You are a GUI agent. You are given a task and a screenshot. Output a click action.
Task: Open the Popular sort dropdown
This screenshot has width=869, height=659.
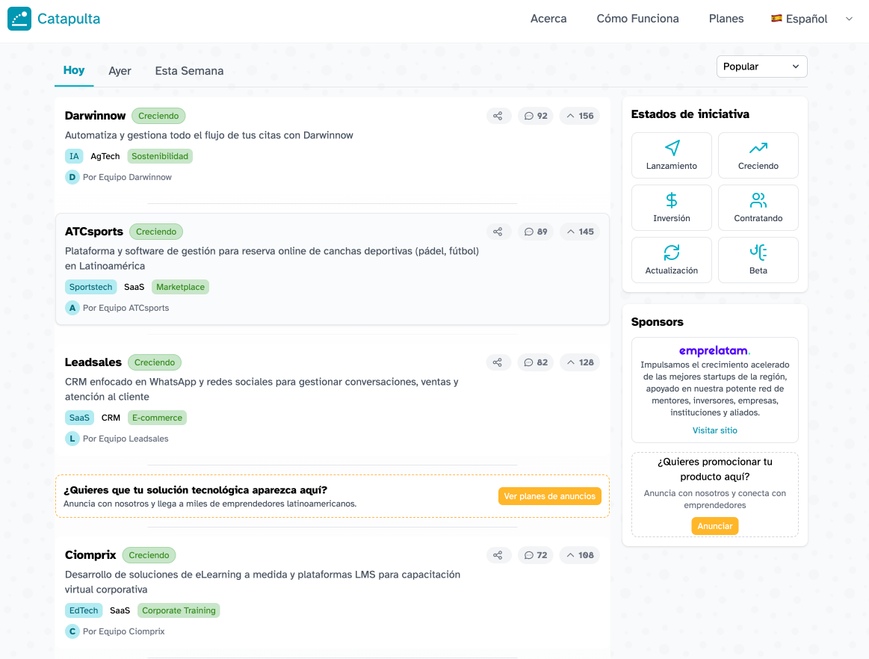(x=761, y=66)
